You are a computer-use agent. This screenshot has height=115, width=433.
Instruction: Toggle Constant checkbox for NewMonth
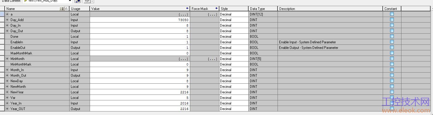point(392,86)
